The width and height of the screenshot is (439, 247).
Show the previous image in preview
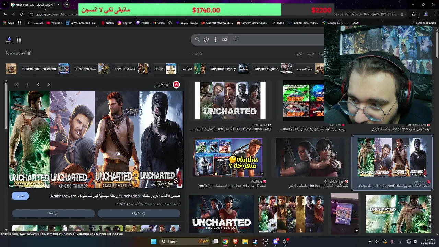pyautogui.click(x=38, y=84)
